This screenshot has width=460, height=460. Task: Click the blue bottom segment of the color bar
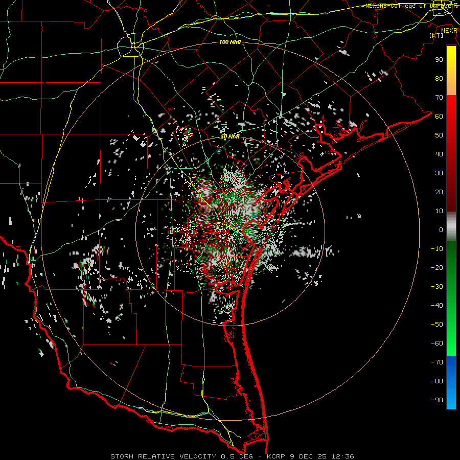tap(451, 382)
